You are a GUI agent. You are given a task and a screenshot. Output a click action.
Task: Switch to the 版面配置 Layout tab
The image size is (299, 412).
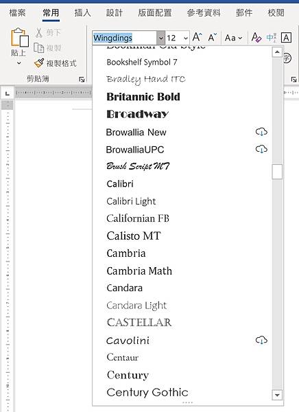pyautogui.click(x=155, y=12)
